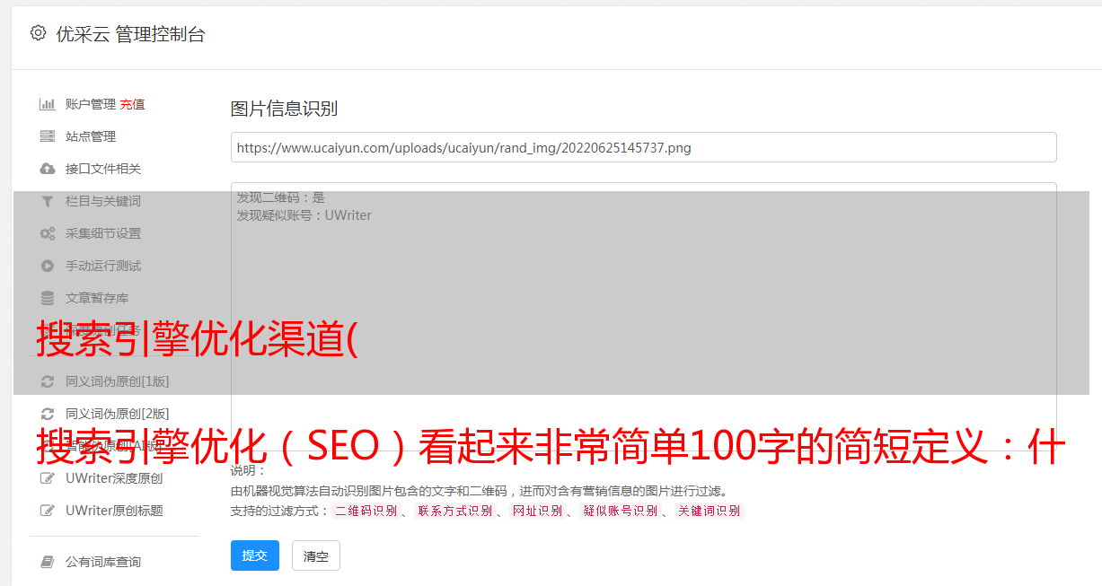Click the database icon for 文章暂存库

click(x=48, y=298)
